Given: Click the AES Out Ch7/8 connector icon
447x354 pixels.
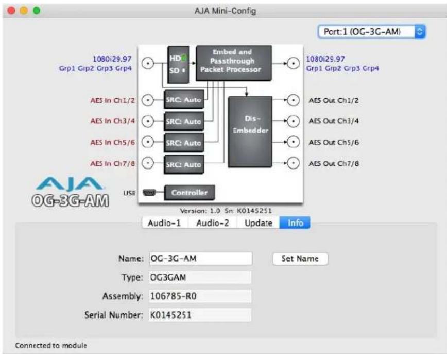Looking at the screenshot, I should pos(293,163).
